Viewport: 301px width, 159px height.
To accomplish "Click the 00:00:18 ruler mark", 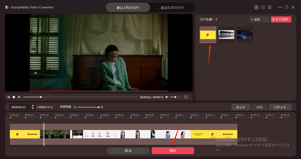I will tap(285, 115).
